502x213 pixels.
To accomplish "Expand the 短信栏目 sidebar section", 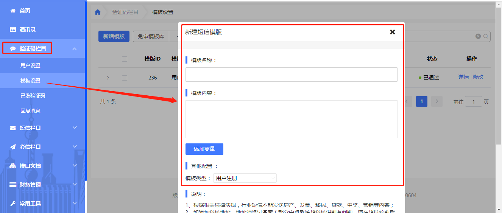I will pyautogui.click(x=75, y=128).
